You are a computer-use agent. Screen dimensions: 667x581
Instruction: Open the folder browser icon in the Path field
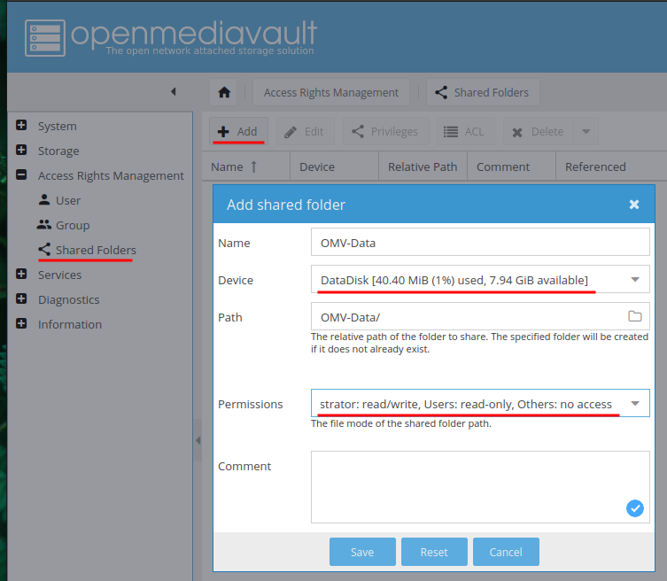pyautogui.click(x=635, y=316)
